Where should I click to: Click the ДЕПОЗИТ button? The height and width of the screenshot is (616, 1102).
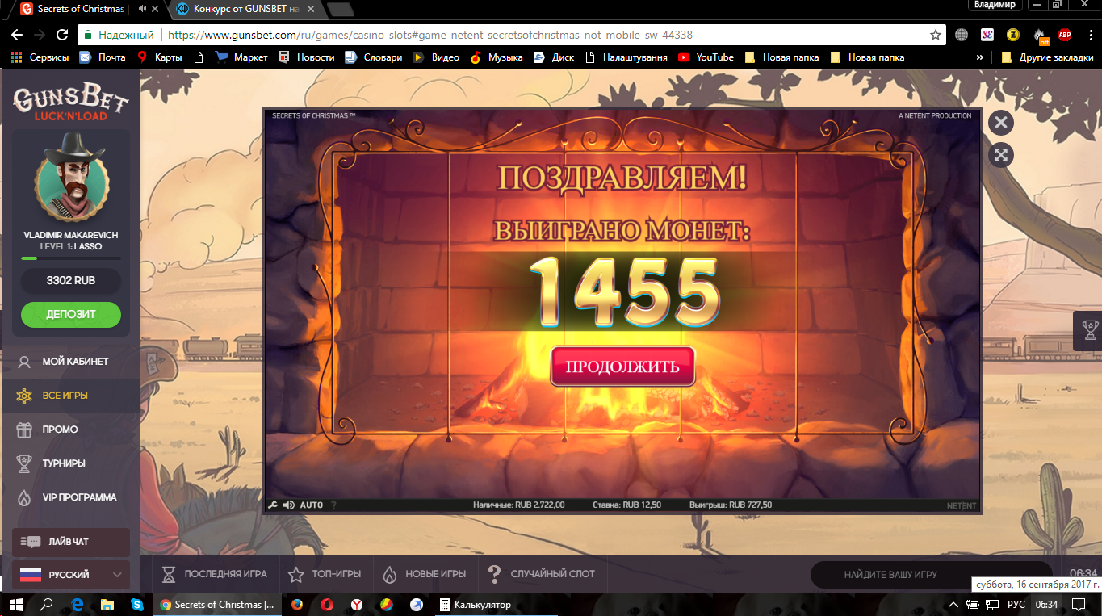[x=71, y=314]
